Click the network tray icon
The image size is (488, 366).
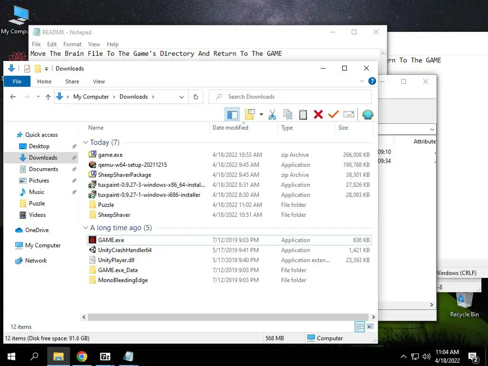(415, 356)
